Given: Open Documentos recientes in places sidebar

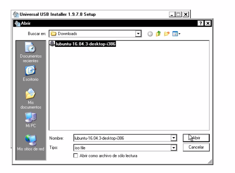Looking at the screenshot, I should pos(31,52).
